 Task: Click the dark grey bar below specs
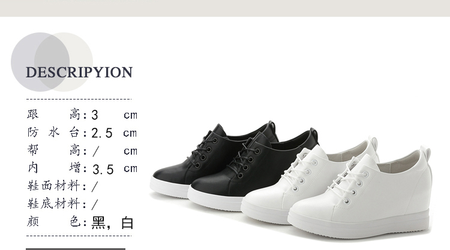point(76,249)
